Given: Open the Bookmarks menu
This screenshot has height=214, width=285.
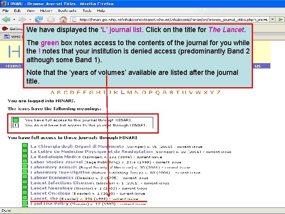Looking at the screenshot, I should pos(67,11).
